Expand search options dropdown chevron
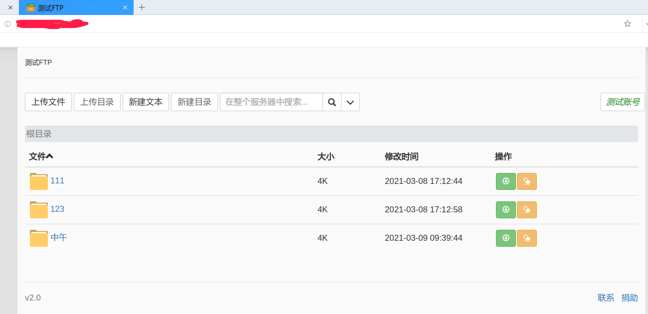This screenshot has height=314, width=648. coord(350,102)
